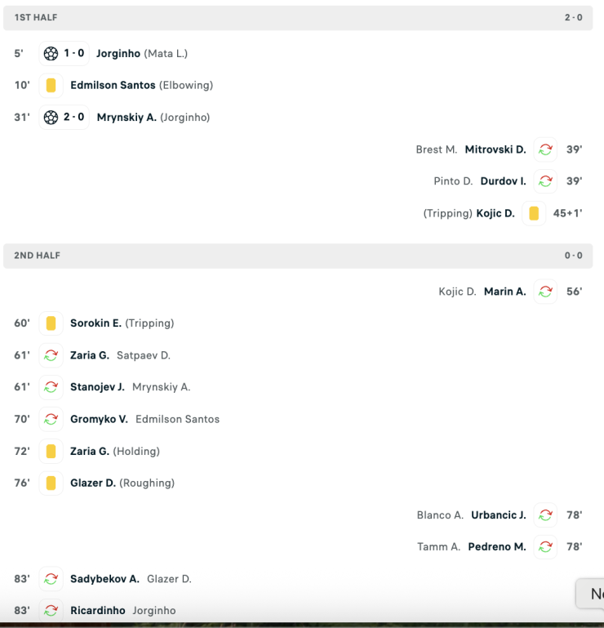The width and height of the screenshot is (604, 628).
Task: Click the yellow card icon beside Edmilson Santos
Action: (x=51, y=85)
